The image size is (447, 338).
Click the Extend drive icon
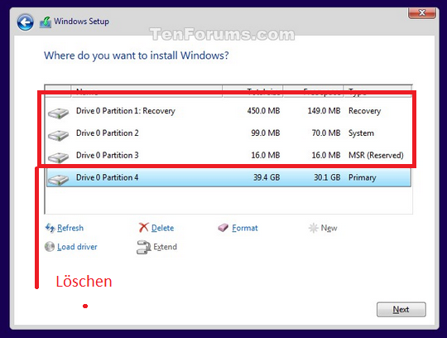point(143,247)
